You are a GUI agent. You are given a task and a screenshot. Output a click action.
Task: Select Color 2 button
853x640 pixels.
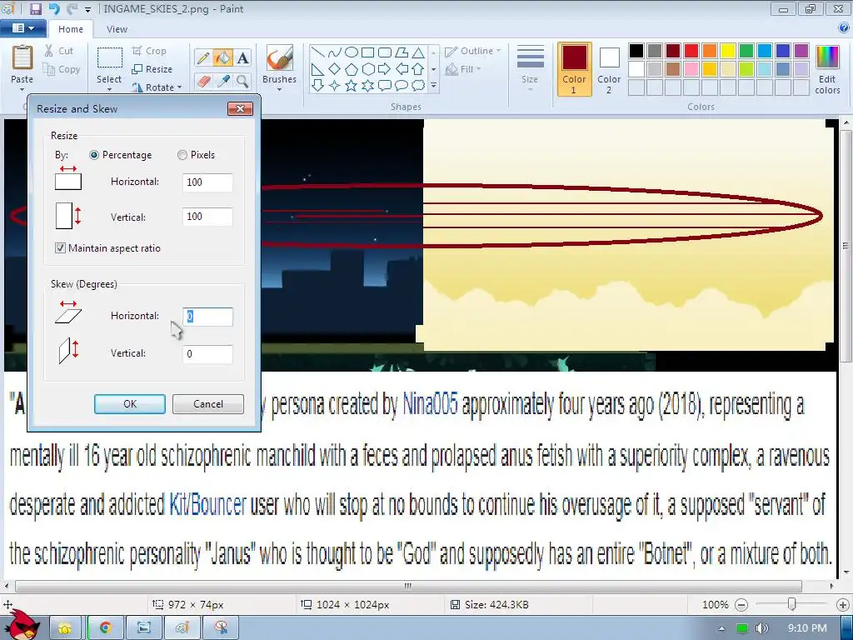click(609, 70)
